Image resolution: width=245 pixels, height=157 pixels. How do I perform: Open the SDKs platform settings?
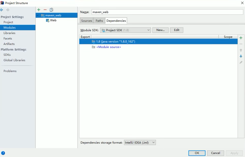[x=7, y=55]
